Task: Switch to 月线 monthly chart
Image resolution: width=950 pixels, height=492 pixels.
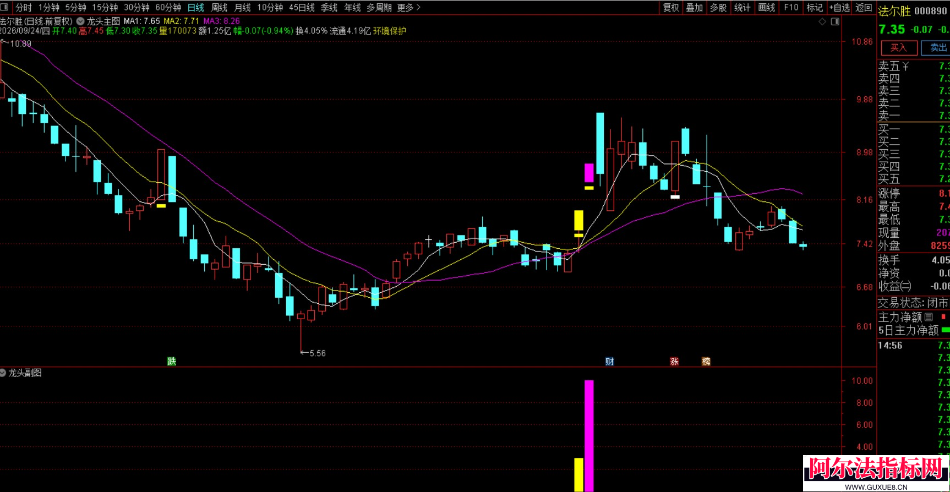Action: click(x=242, y=7)
